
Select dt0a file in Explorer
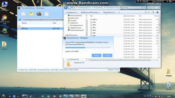coord(94,22)
